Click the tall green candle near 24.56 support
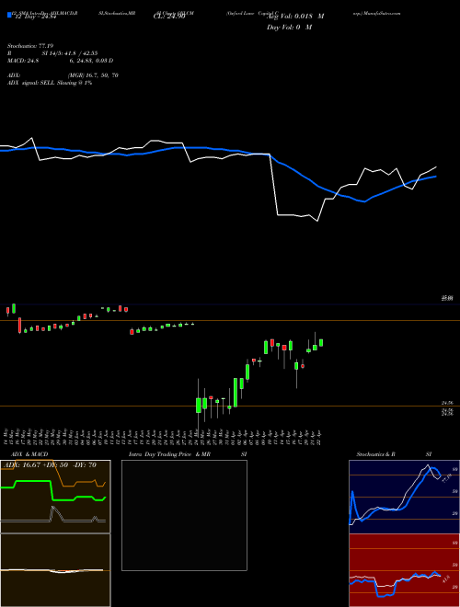Image resolution: width=460 pixels, height=607 pixels. [236, 392]
